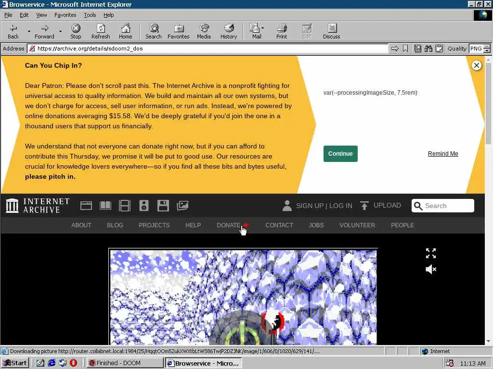Click the DONATE navigation link
The width and height of the screenshot is (493, 369).
point(229,225)
